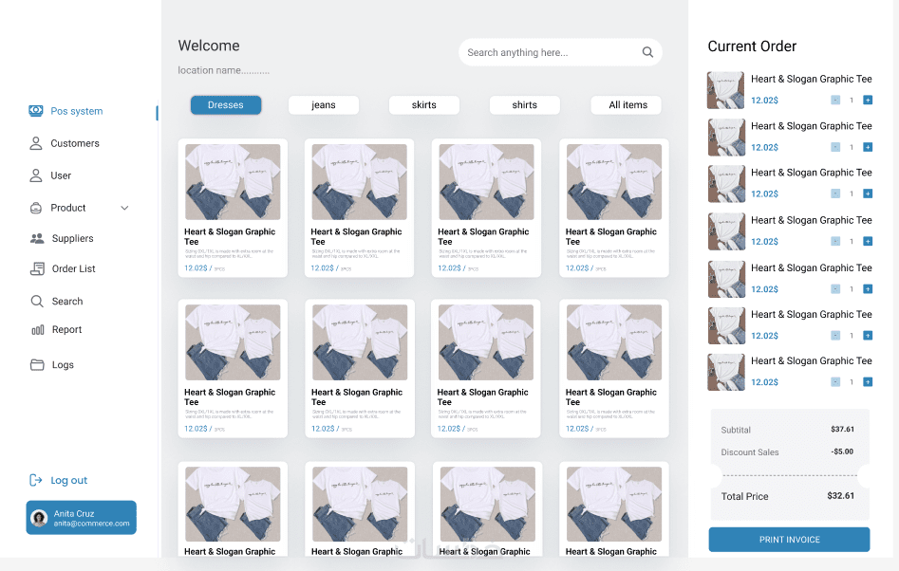This screenshot has height=571, width=899.
Task: Increase quantity of last order item
Action: [x=868, y=382]
